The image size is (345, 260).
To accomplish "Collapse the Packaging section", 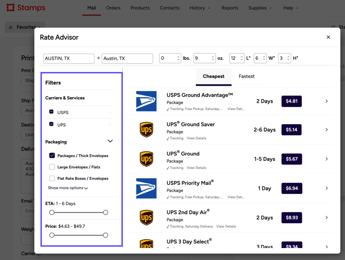I will (x=110, y=141).
